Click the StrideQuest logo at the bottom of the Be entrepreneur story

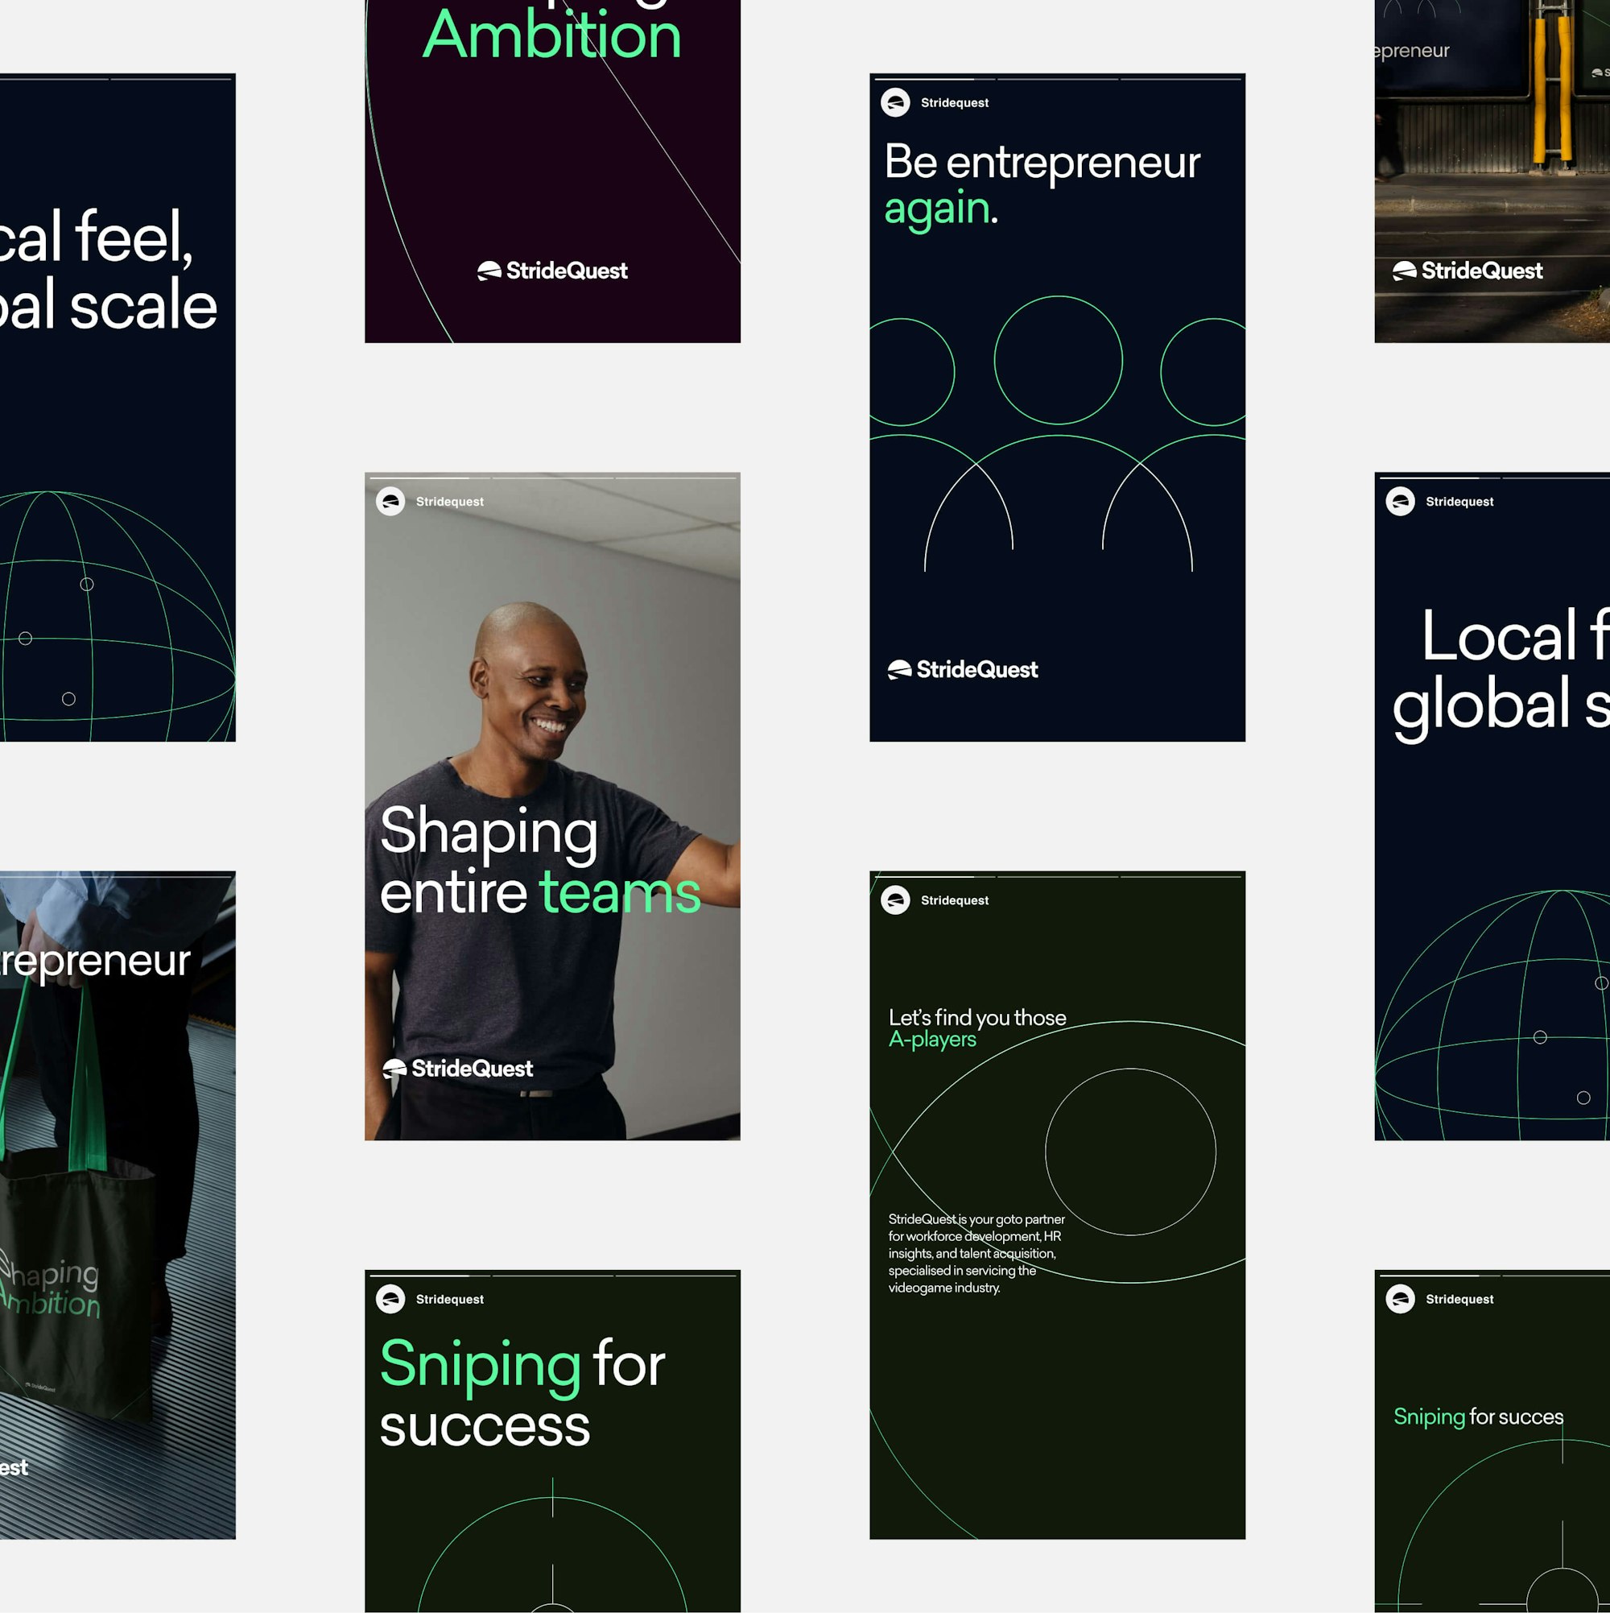coord(962,669)
